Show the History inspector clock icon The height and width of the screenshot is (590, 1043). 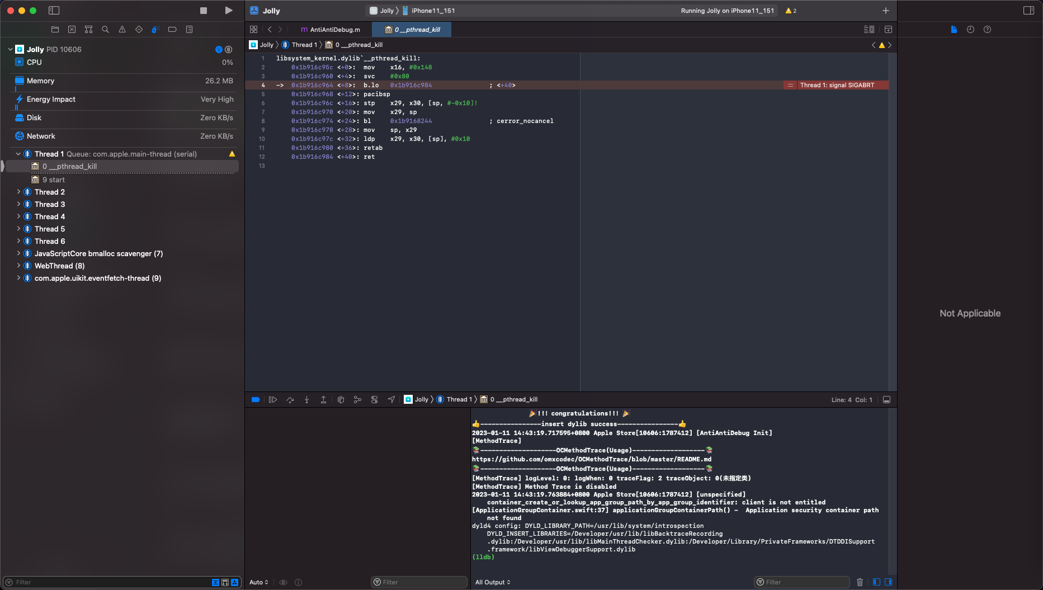point(970,30)
